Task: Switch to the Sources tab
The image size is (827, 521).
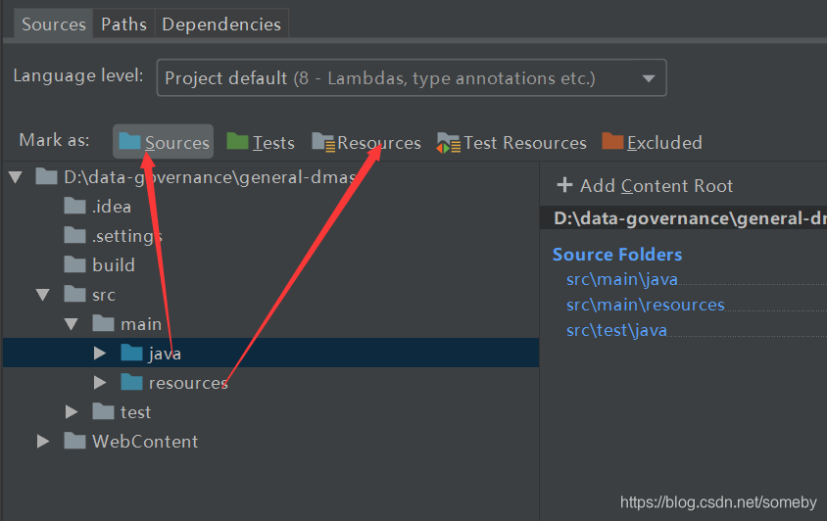Action: [x=53, y=24]
